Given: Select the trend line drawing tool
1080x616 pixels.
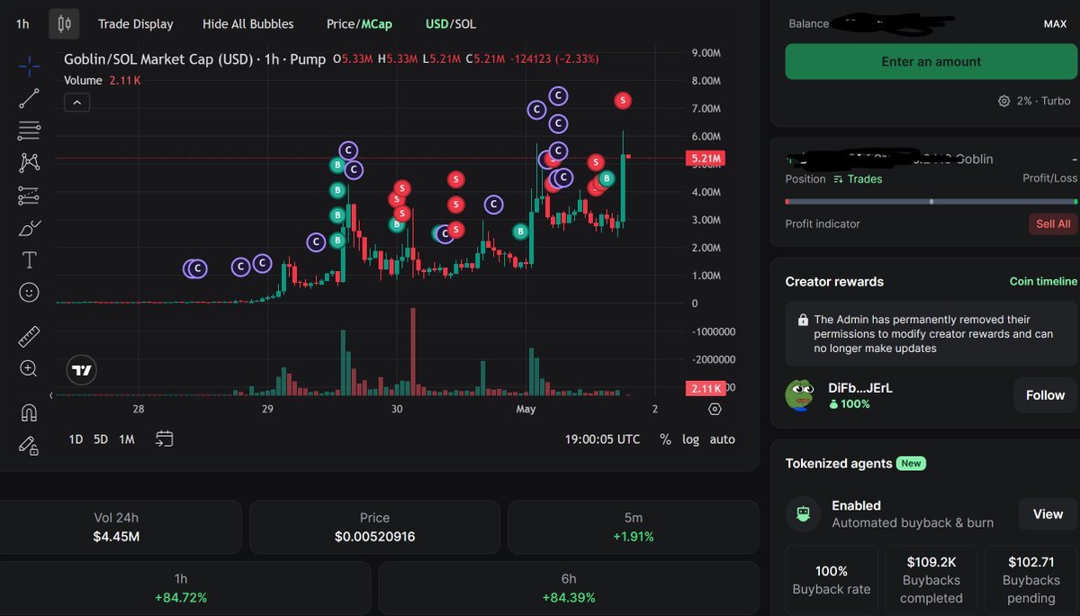Looking at the screenshot, I should click(29, 98).
